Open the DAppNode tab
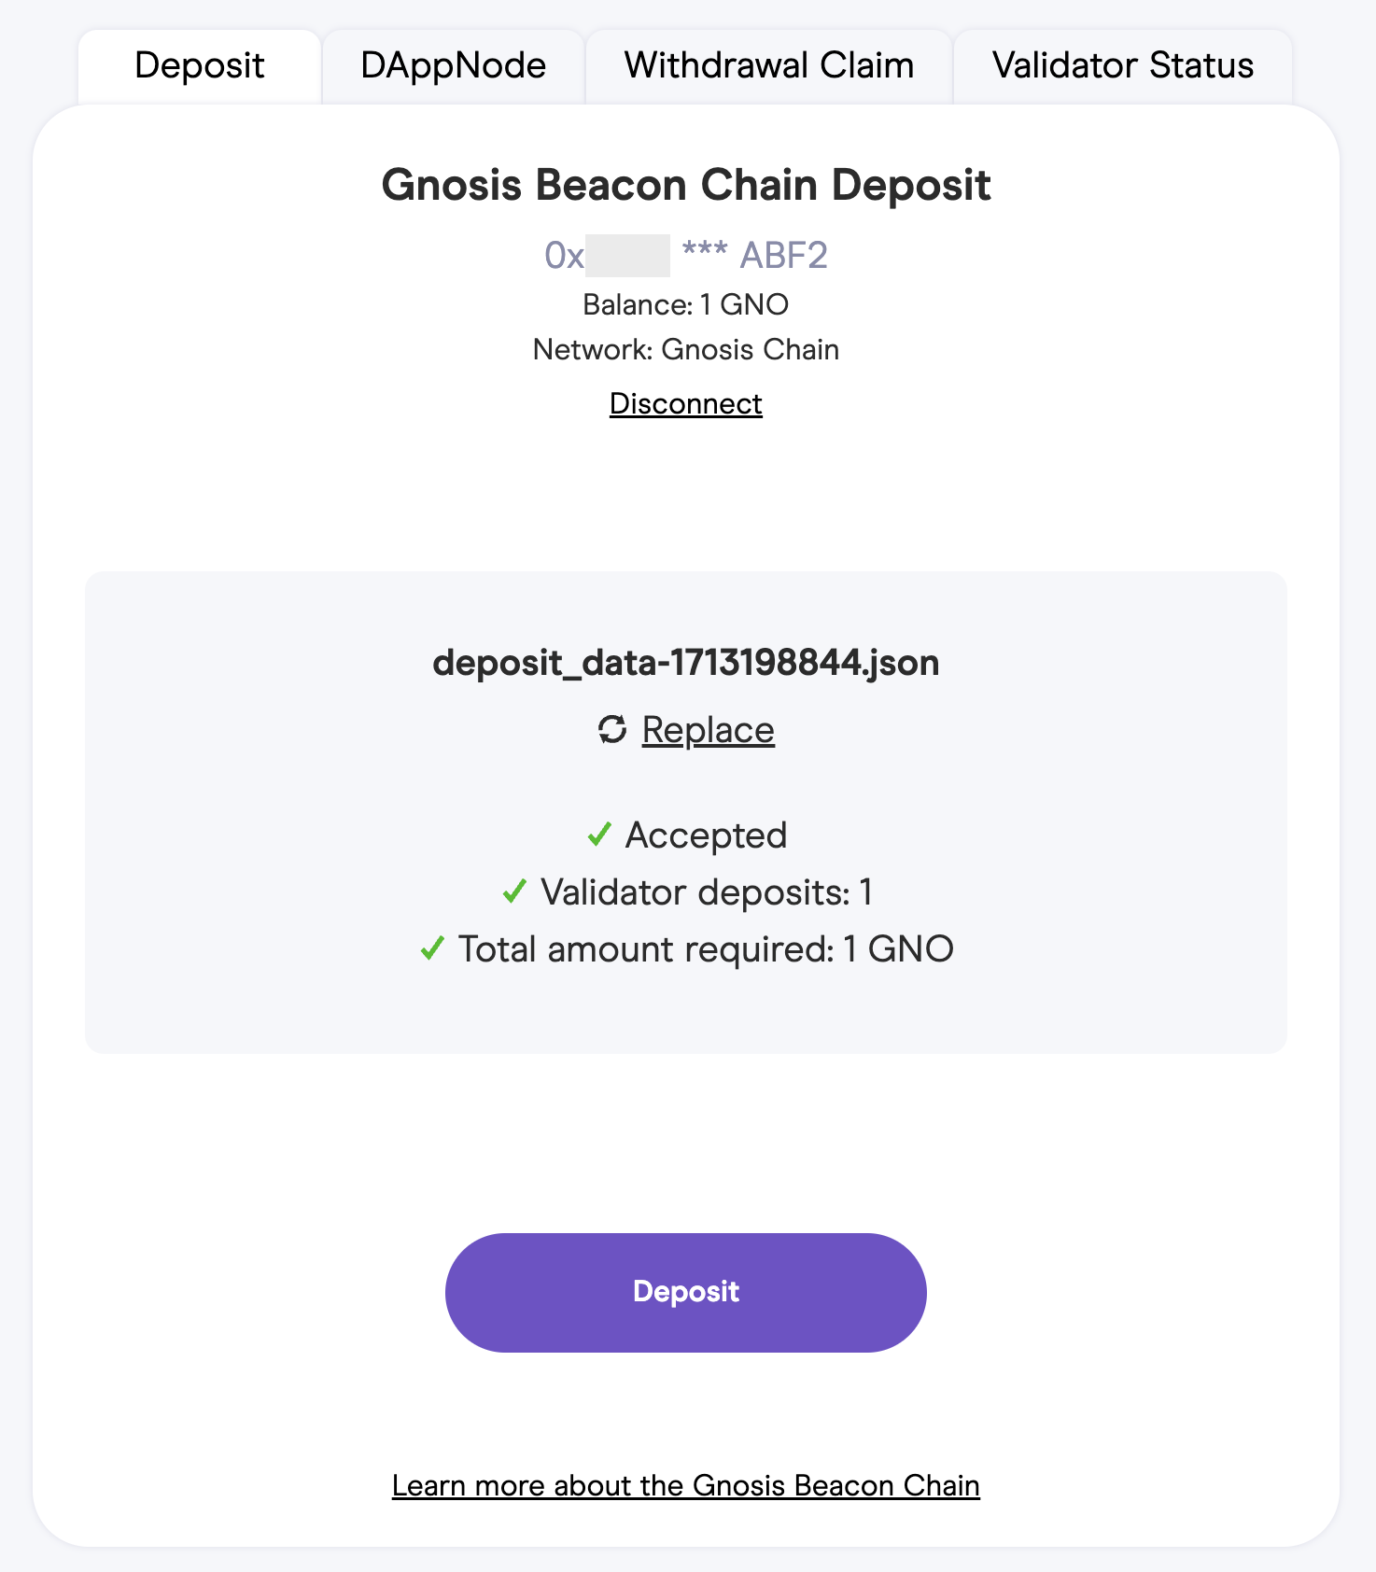Image resolution: width=1376 pixels, height=1572 pixels. [453, 66]
